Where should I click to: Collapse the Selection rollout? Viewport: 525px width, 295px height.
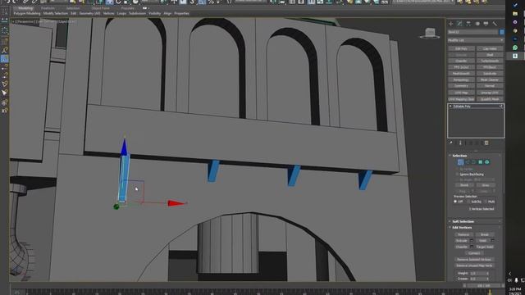coord(459,156)
